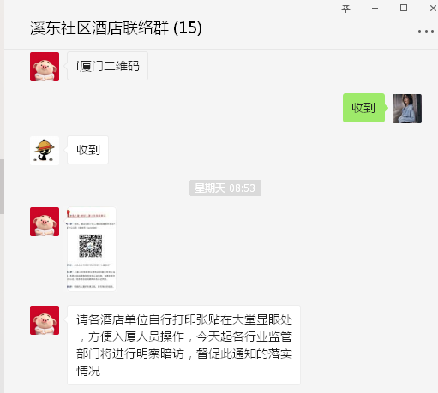
Task: Open chat info via three-dots menu
Action: point(426,31)
